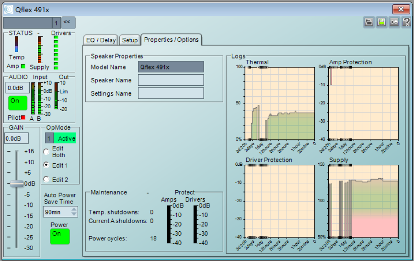Increase Auto Power Save Time with up arrow

click(x=74, y=210)
